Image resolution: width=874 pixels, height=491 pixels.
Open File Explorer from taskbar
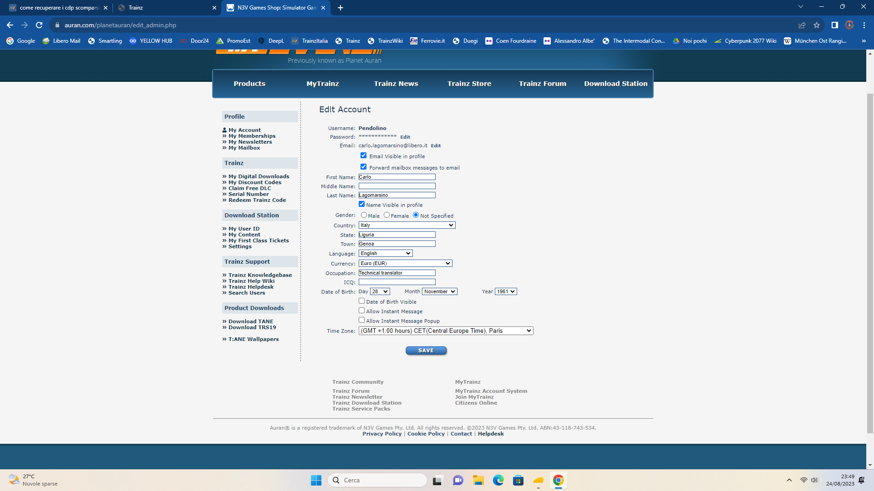coord(478,480)
